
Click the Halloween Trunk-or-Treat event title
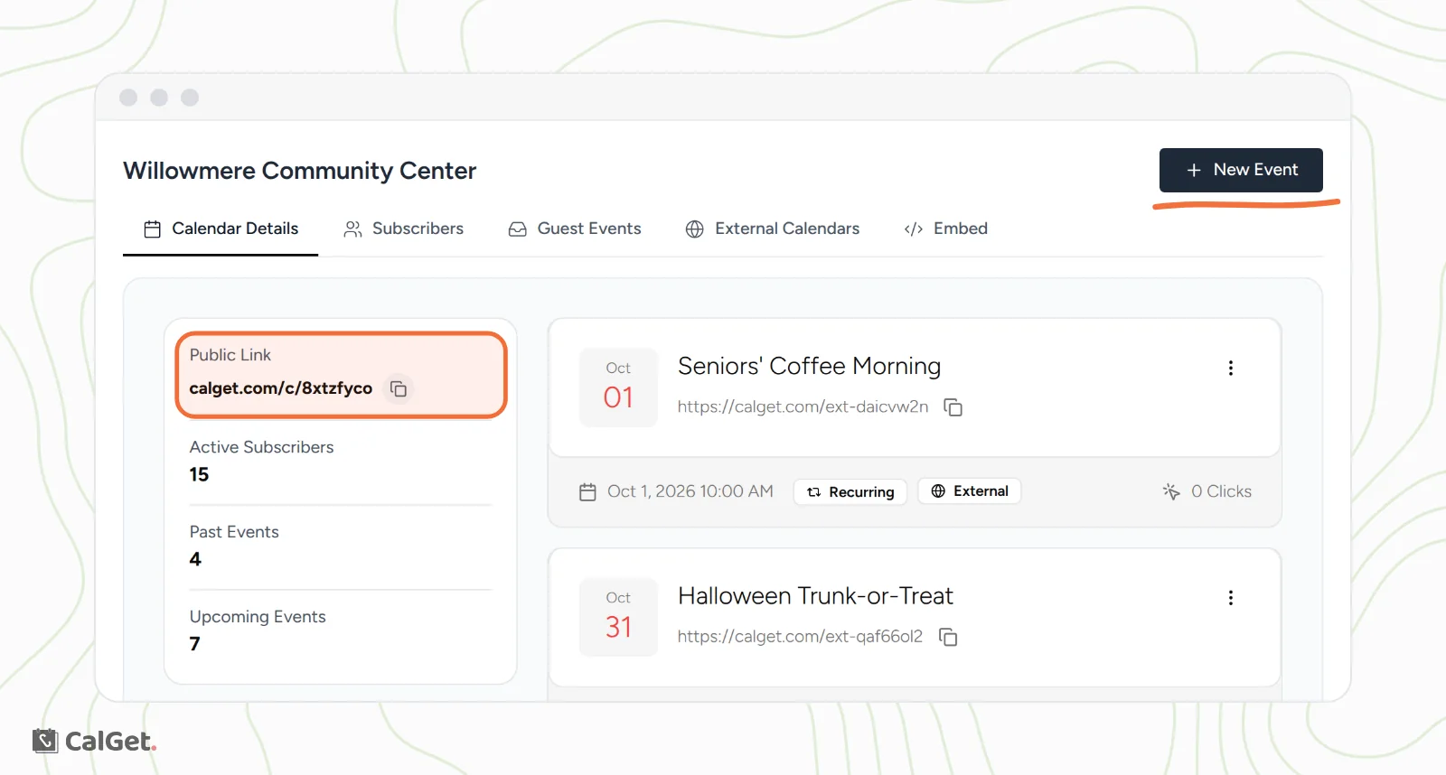point(815,596)
